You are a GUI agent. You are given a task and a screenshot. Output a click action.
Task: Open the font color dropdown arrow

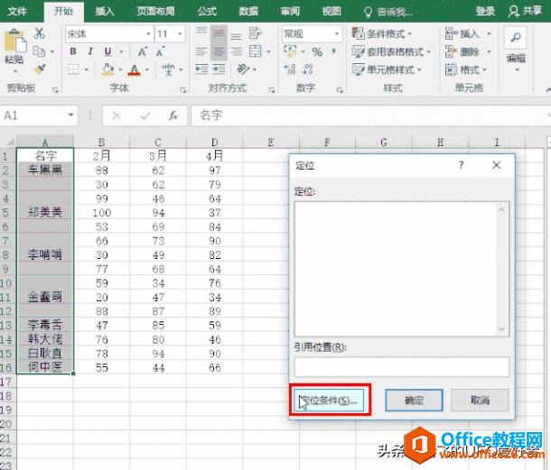click(147, 69)
